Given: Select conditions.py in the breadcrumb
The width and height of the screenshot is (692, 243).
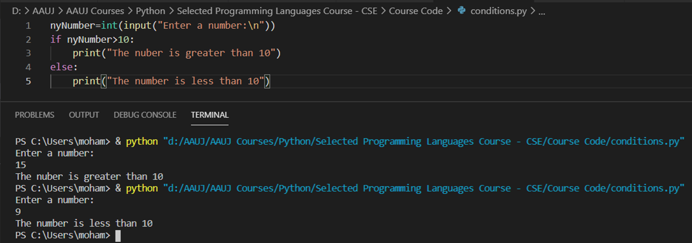Looking at the screenshot, I should pyautogui.click(x=498, y=11).
